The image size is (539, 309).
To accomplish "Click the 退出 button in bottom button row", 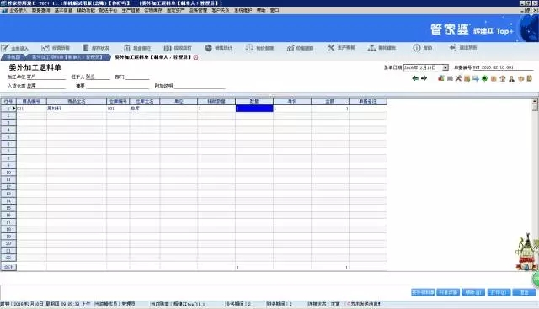I will point(524,292).
